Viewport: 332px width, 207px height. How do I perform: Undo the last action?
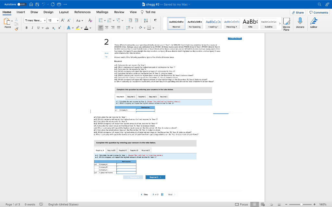coord(44,4)
